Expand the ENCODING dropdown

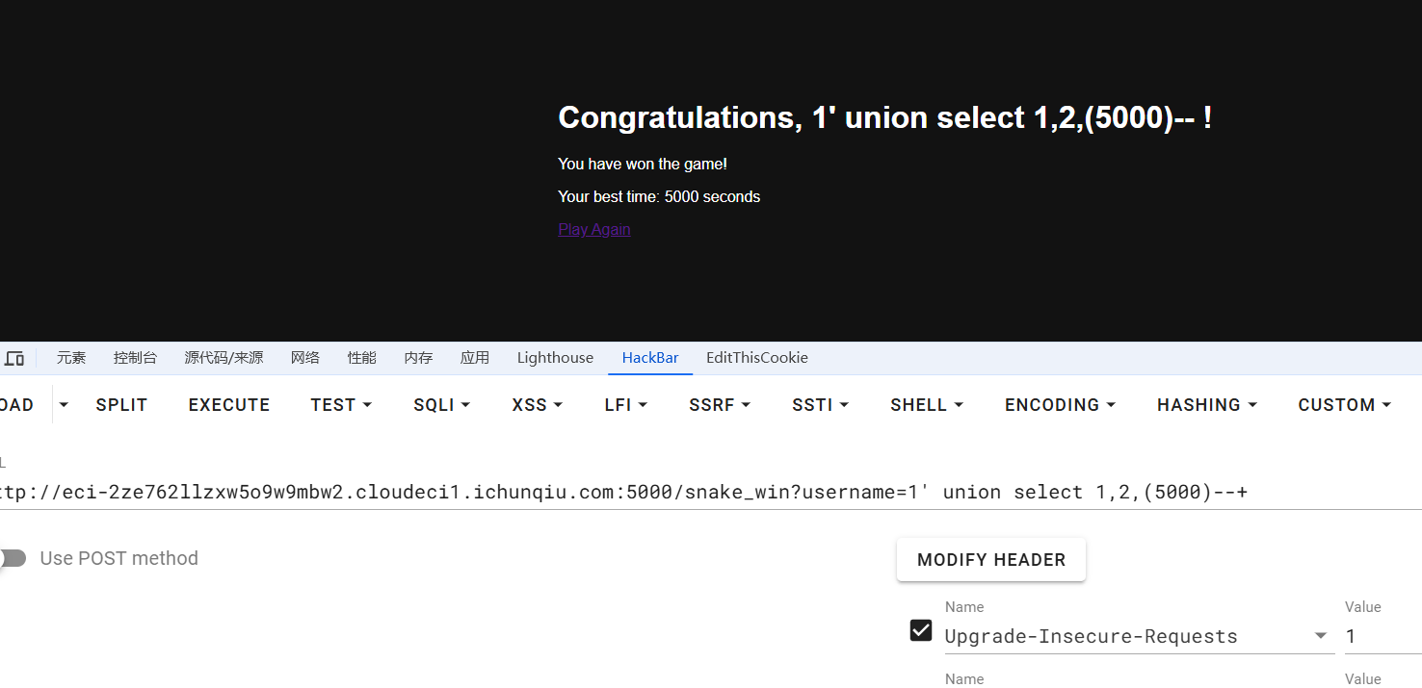(x=1060, y=405)
